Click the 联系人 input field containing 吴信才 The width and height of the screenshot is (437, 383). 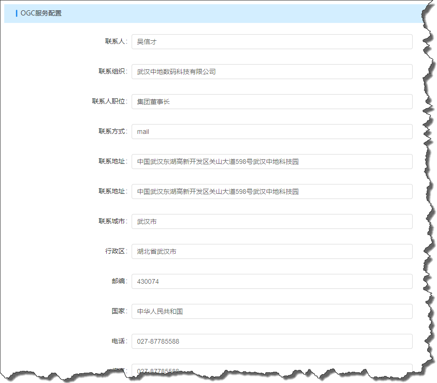[272, 42]
